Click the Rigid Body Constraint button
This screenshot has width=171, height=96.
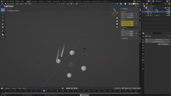157,42
